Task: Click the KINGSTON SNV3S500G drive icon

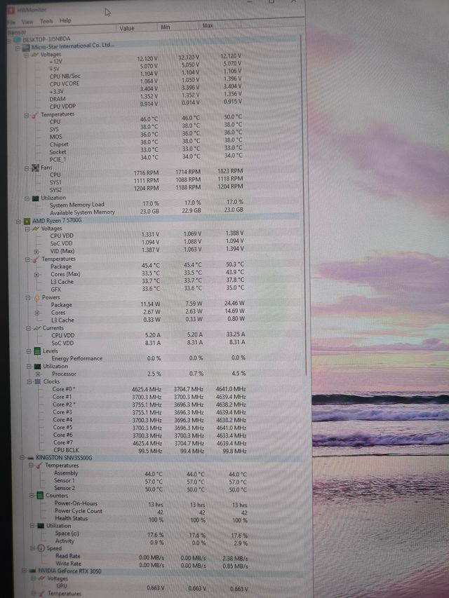Action: tap(31, 458)
